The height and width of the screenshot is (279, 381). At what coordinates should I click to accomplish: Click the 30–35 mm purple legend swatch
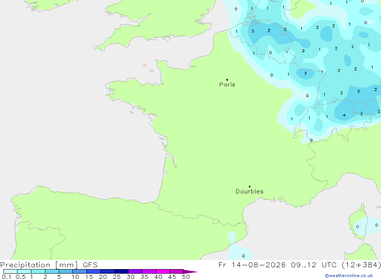click(135, 271)
